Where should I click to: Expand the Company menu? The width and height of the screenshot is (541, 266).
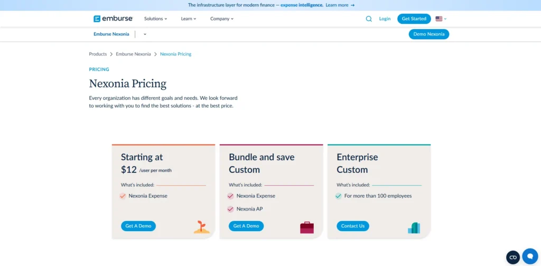(222, 19)
